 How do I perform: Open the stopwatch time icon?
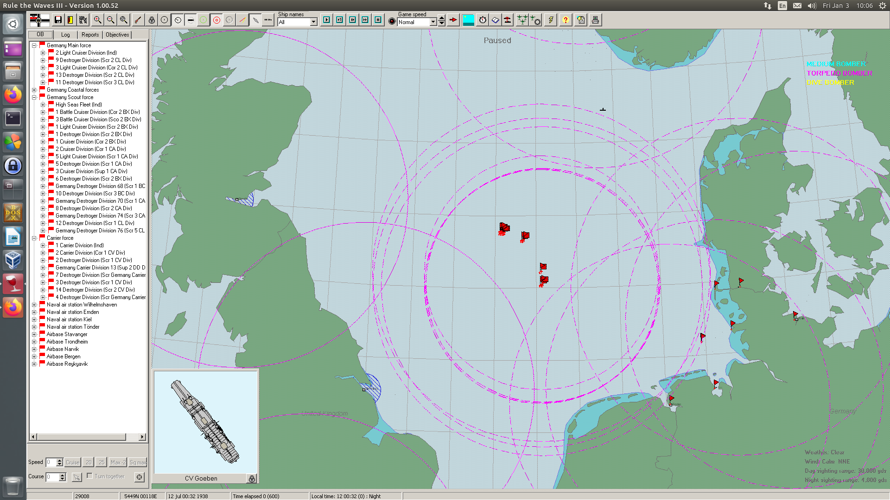pyautogui.click(x=483, y=20)
